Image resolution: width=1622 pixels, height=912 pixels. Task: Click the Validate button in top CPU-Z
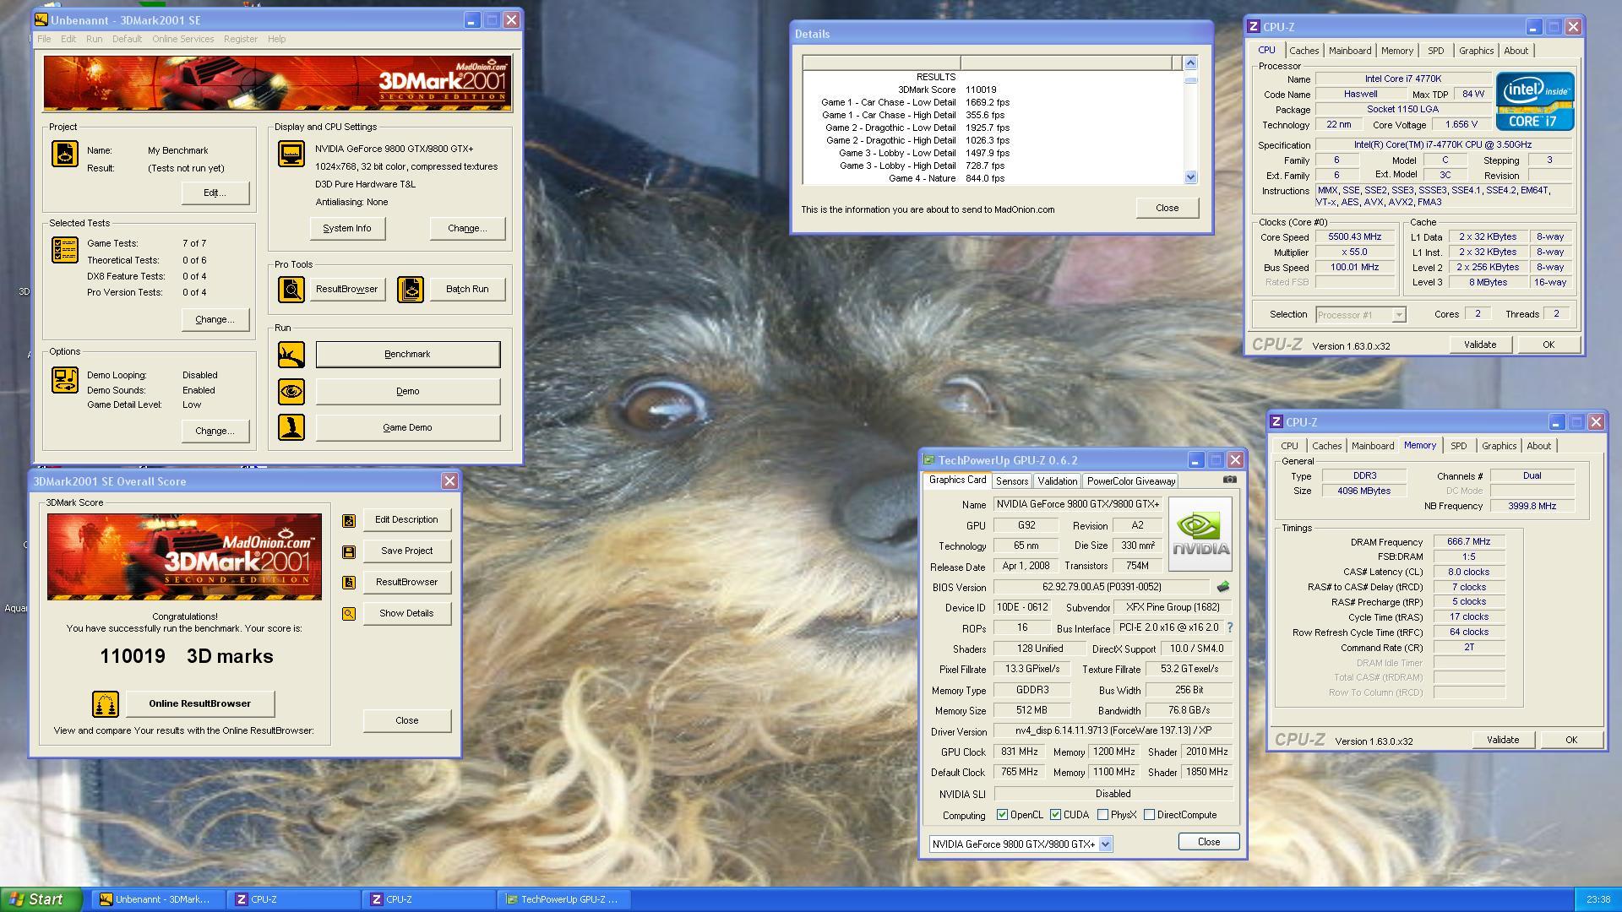[x=1479, y=345]
